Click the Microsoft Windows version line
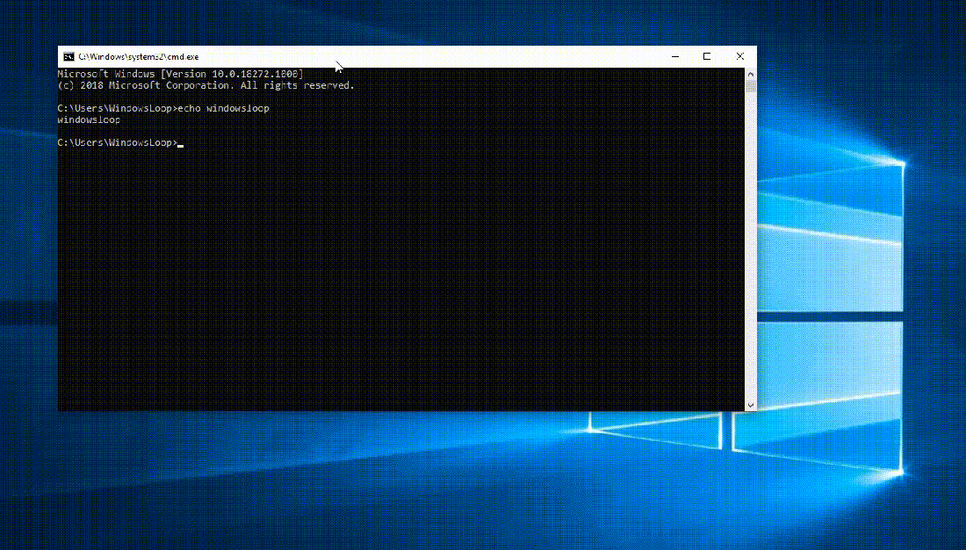Viewport: 966px width, 550px height. pos(181,74)
